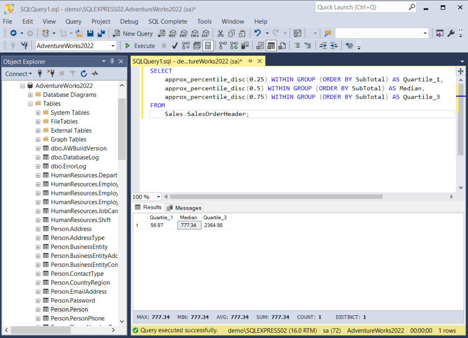468x338 pixels.
Task: Toggle results to grid mode
Action: coord(270,46)
